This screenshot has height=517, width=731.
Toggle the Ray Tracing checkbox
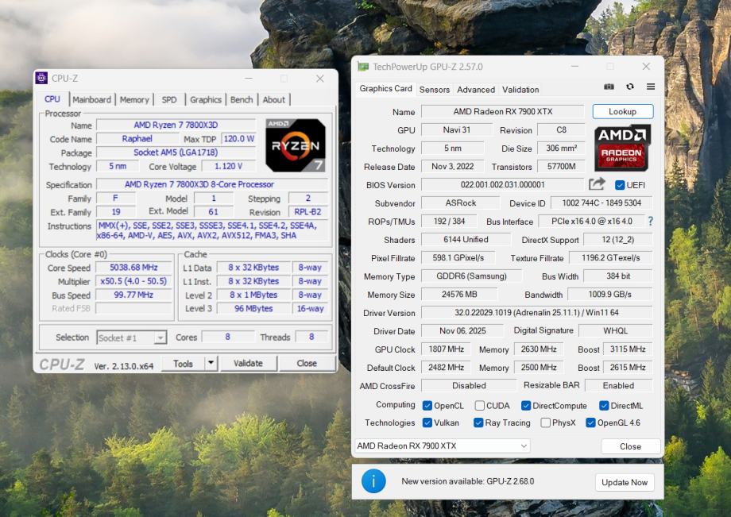pyautogui.click(x=478, y=422)
